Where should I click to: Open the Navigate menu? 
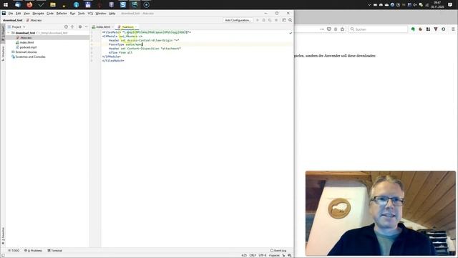[38, 14]
